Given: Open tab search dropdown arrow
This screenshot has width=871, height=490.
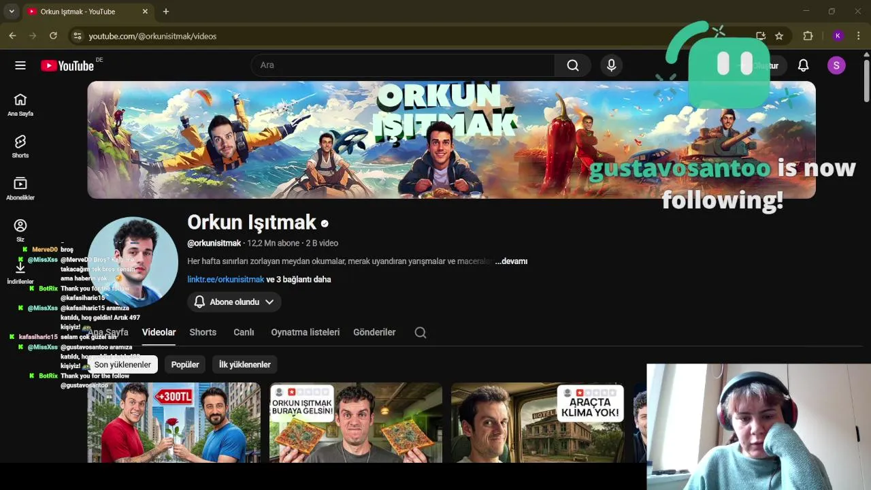Looking at the screenshot, I should 12,12.
